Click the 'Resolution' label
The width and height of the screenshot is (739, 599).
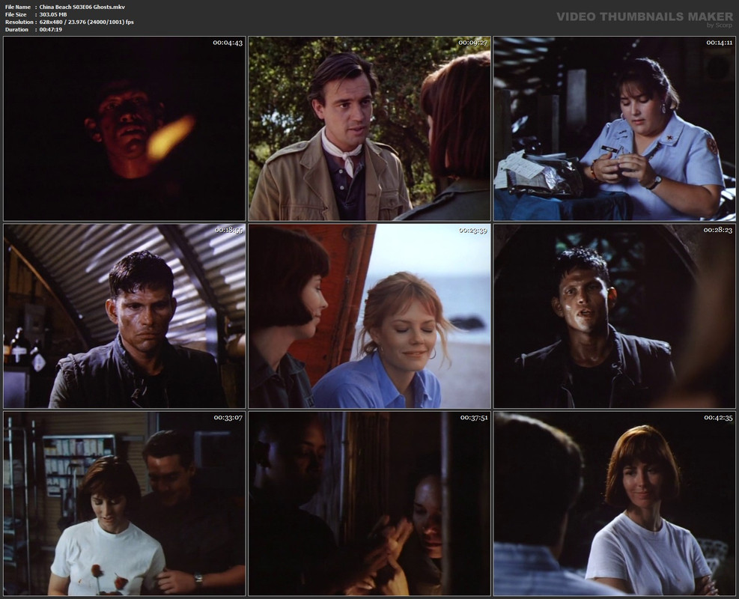click(x=19, y=22)
